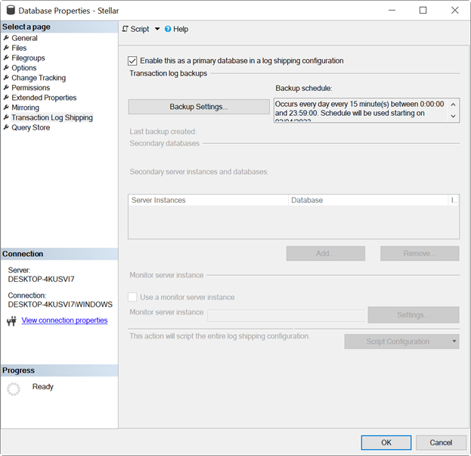Click the Add button for secondary databases
The width and height of the screenshot is (471, 456).
point(326,254)
